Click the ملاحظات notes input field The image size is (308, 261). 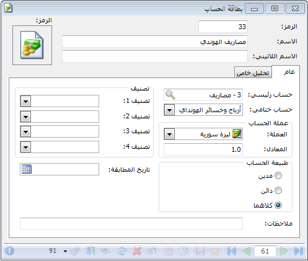(131, 224)
